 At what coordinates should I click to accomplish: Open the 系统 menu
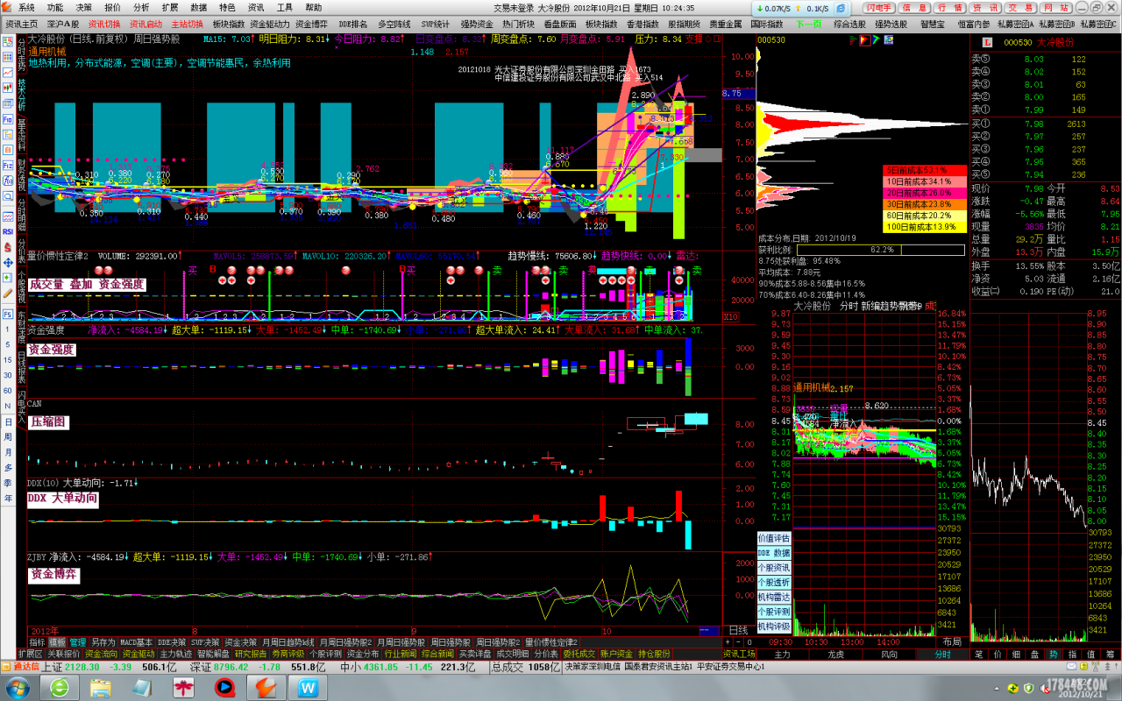point(27,7)
